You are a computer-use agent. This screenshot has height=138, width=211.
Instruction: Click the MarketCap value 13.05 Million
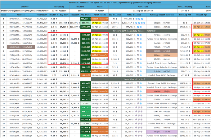(x=59, y=11)
